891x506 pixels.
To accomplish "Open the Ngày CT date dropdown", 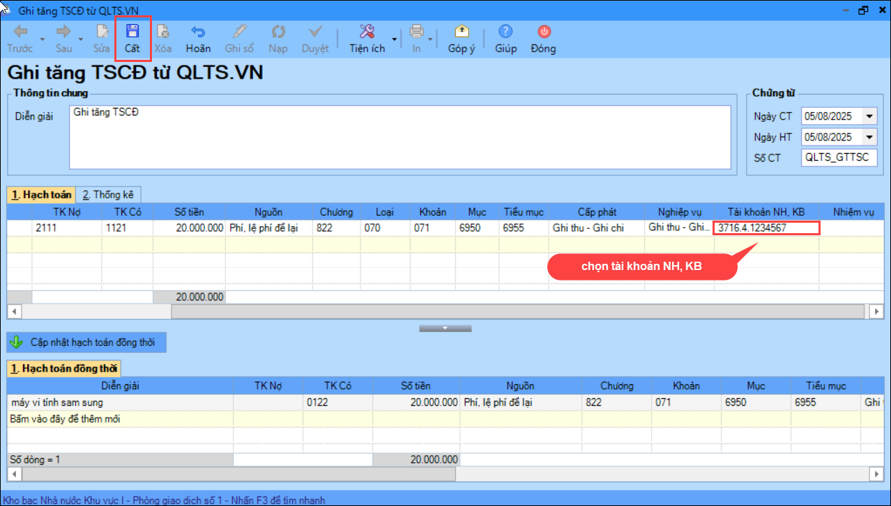I will (x=870, y=116).
